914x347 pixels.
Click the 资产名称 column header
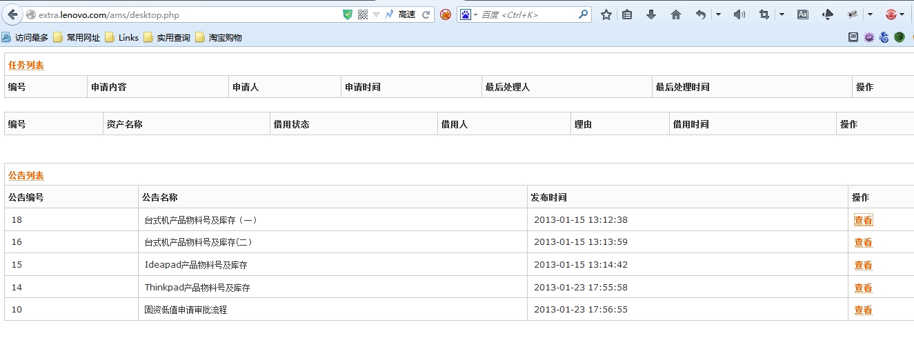point(125,124)
